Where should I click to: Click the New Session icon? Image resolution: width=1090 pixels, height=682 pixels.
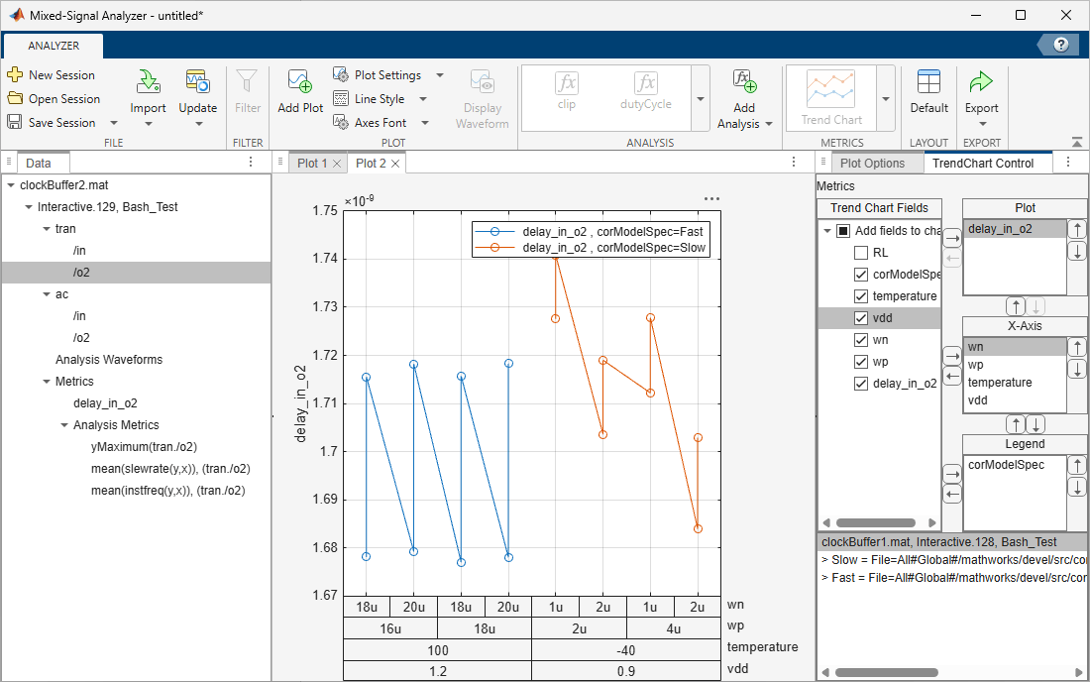point(15,74)
